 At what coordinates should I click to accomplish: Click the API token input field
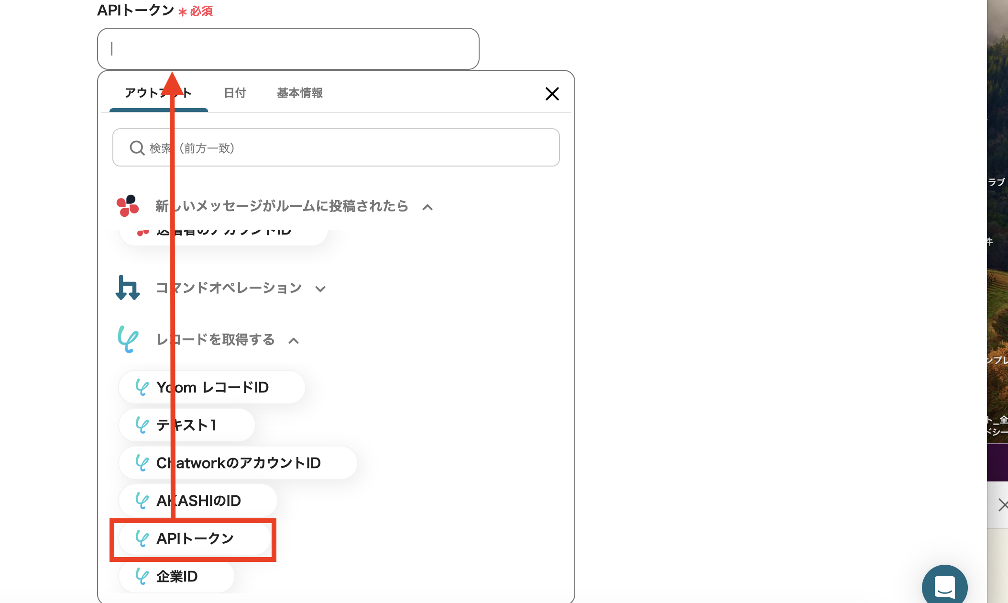point(288,49)
